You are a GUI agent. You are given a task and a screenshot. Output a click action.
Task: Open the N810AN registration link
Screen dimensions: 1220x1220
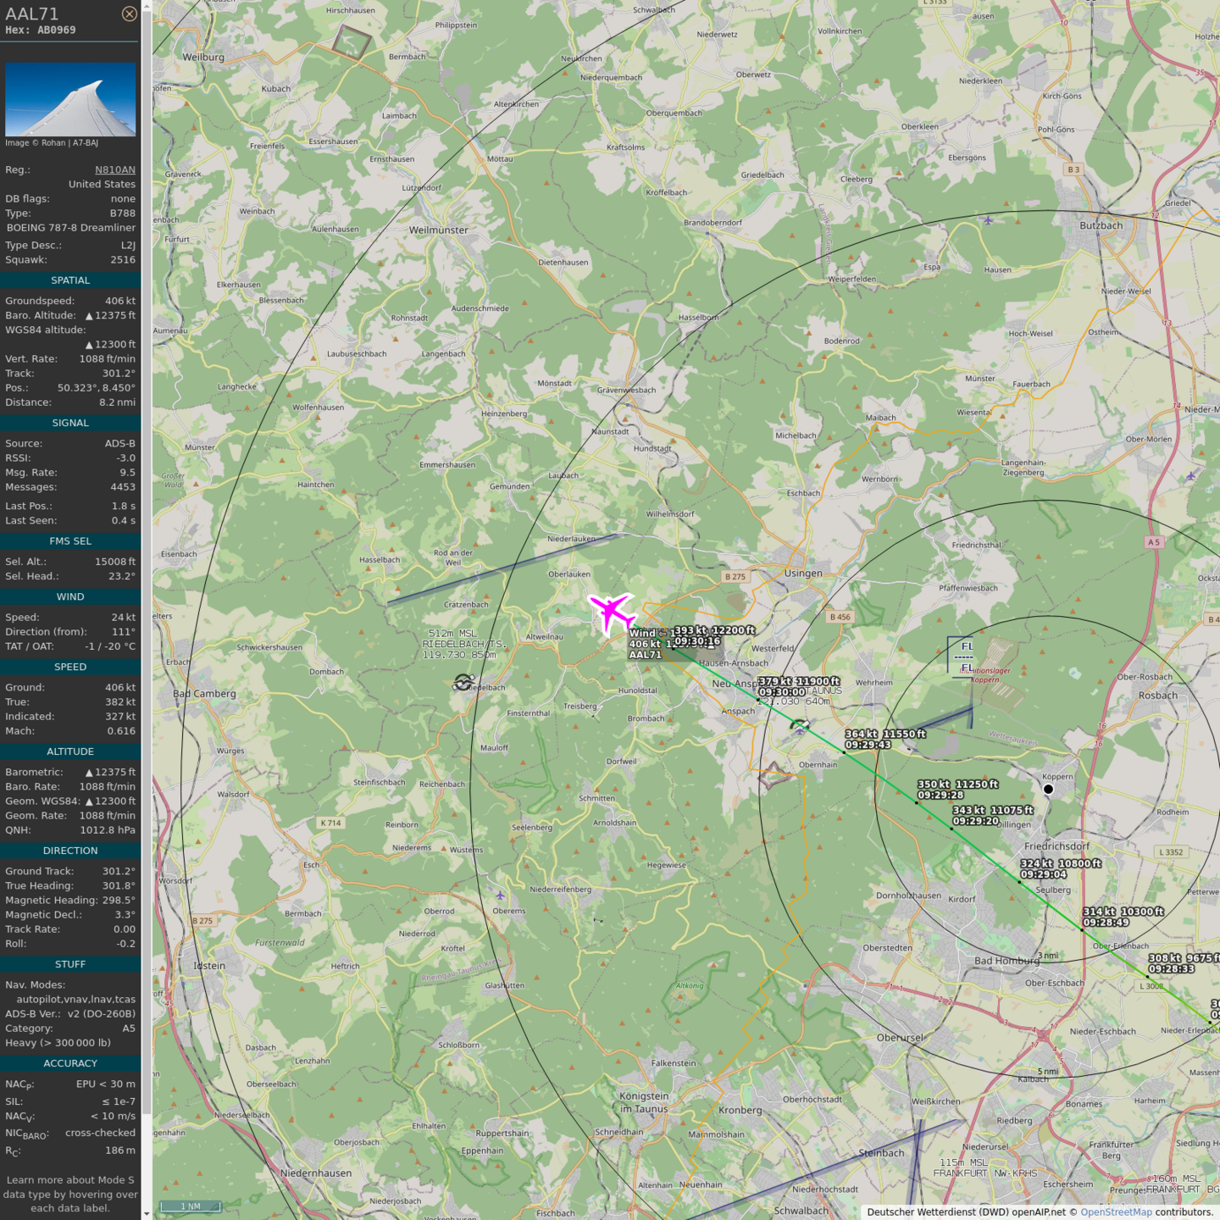114,169
